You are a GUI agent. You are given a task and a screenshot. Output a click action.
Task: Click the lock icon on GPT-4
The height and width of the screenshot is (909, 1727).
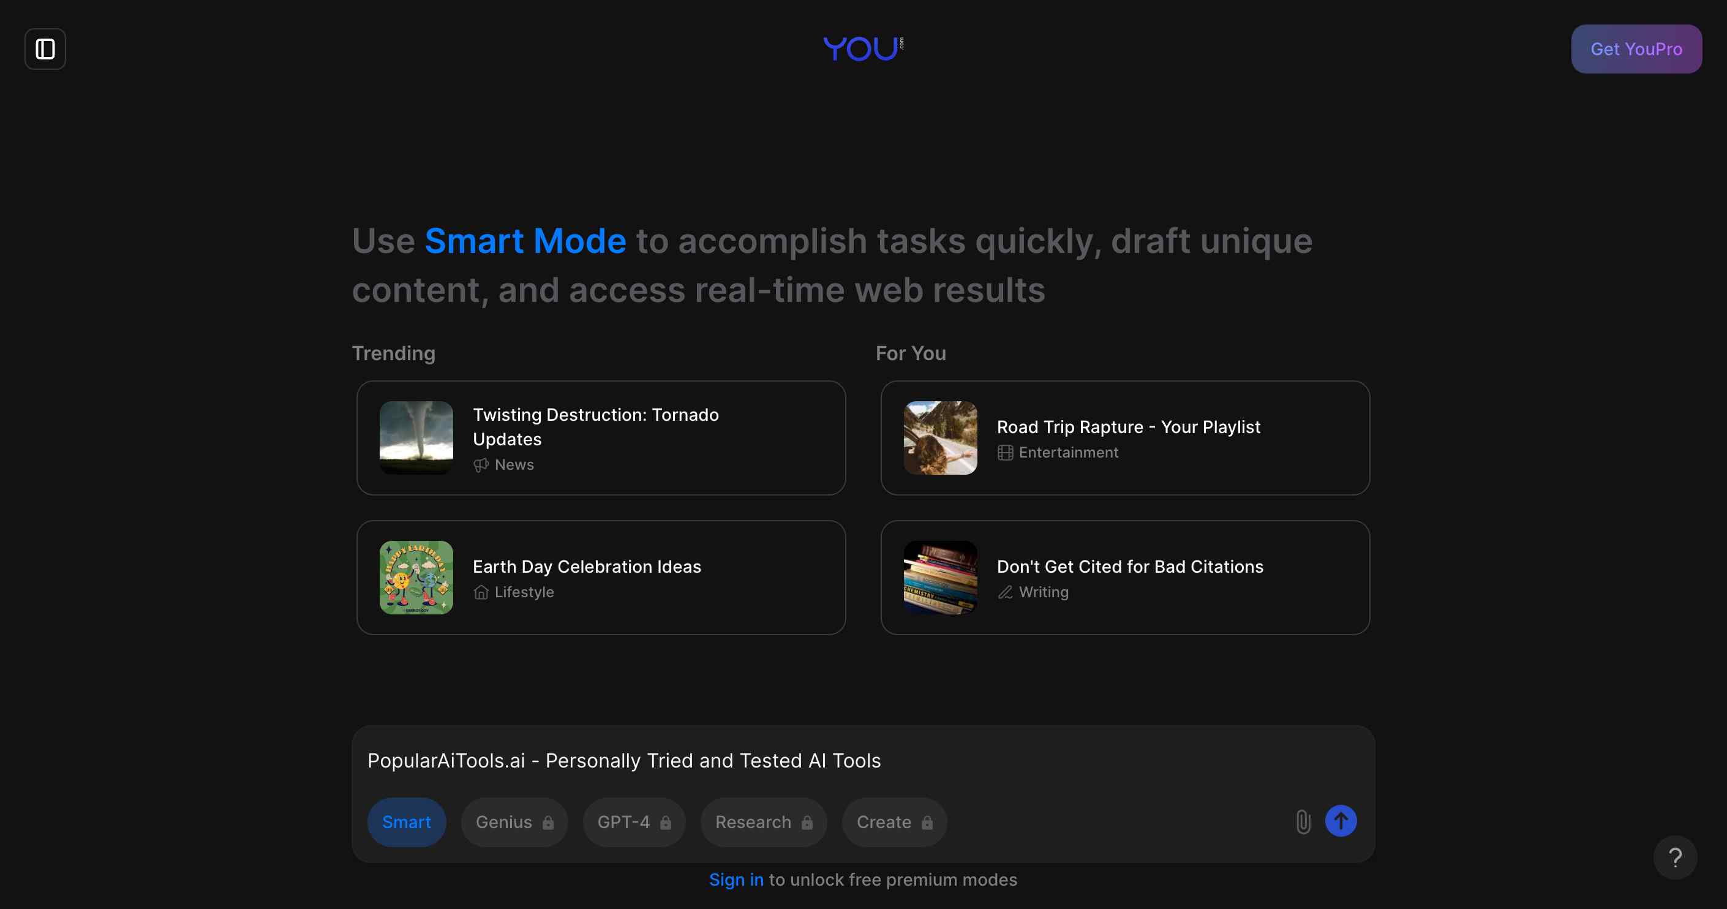(x=665, y=823)
